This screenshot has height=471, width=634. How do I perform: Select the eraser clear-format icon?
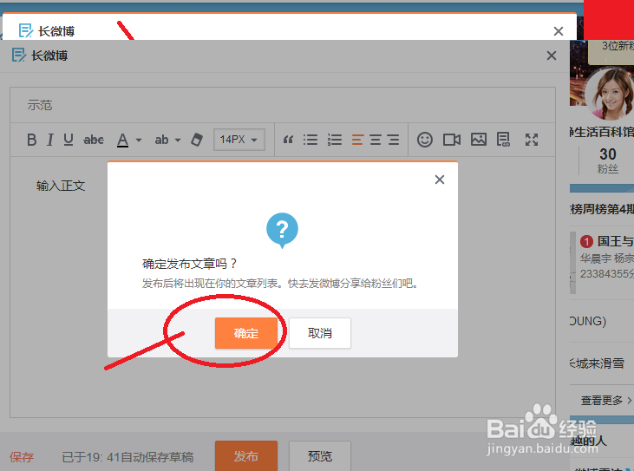click(197, 140)
